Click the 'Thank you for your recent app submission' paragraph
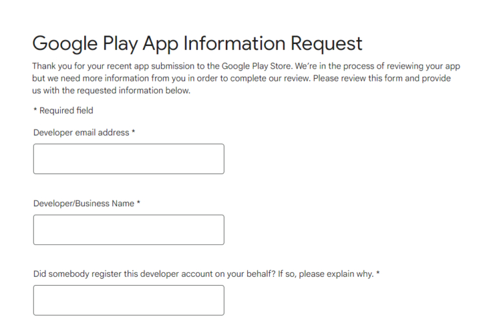 (246, 78)
